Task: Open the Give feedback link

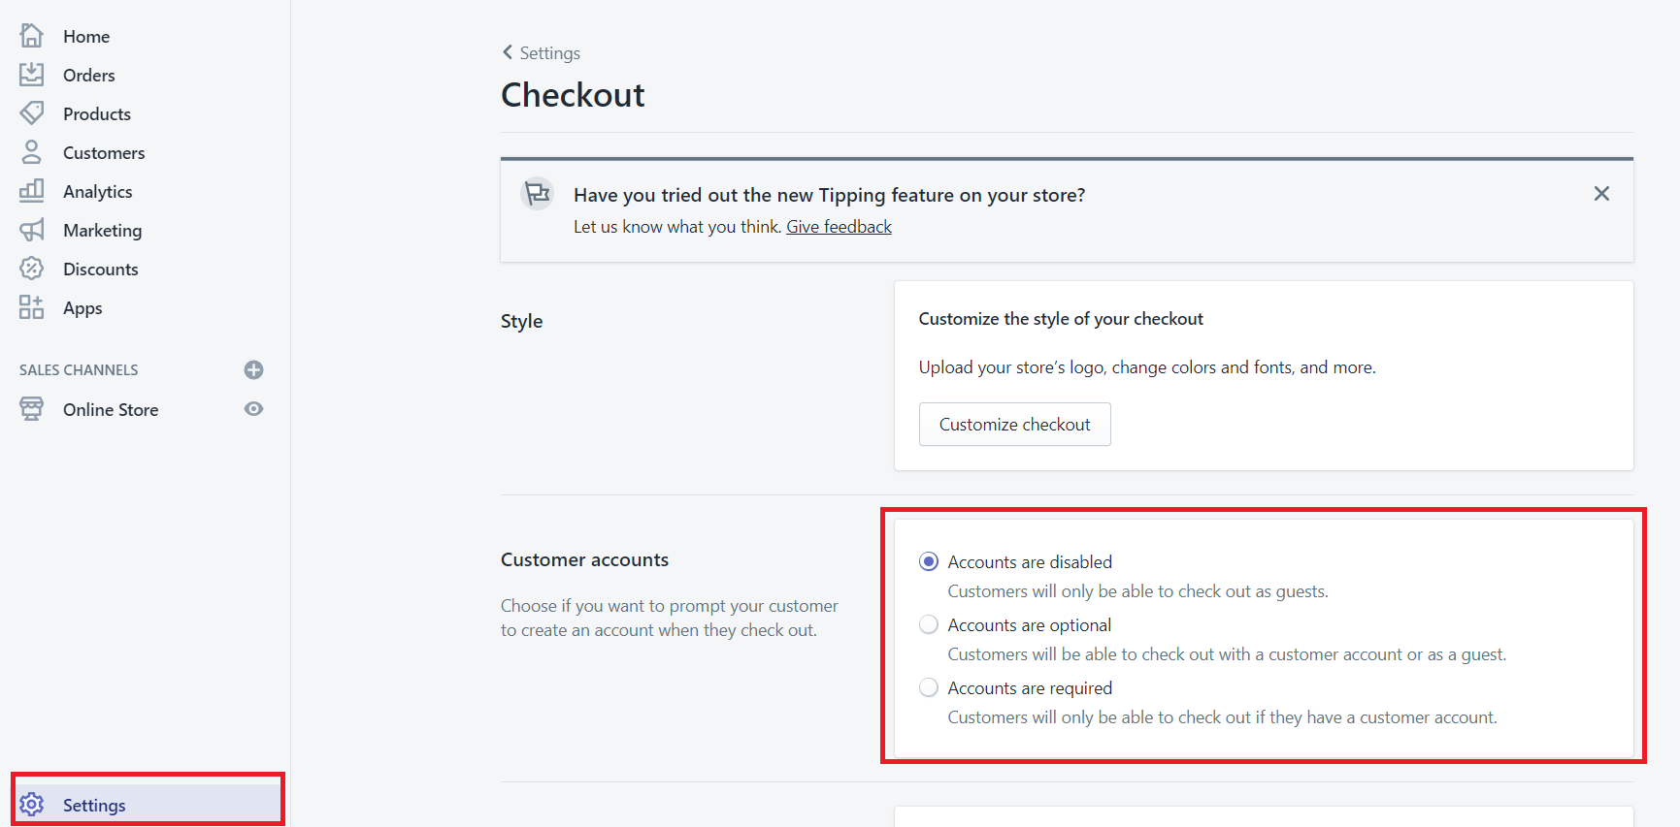Action: [x=839, y=227]
